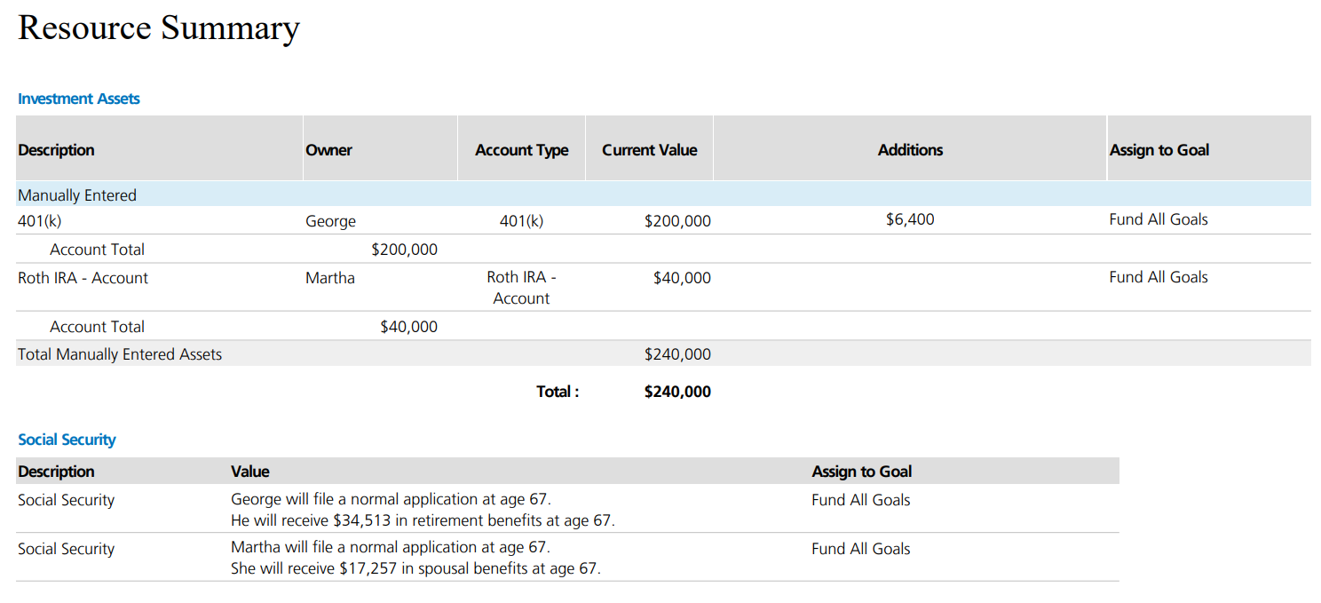This screenshot has width=1321, height=603.
Task: Click the $200,000 Account Total value
Action: (404, 250)
